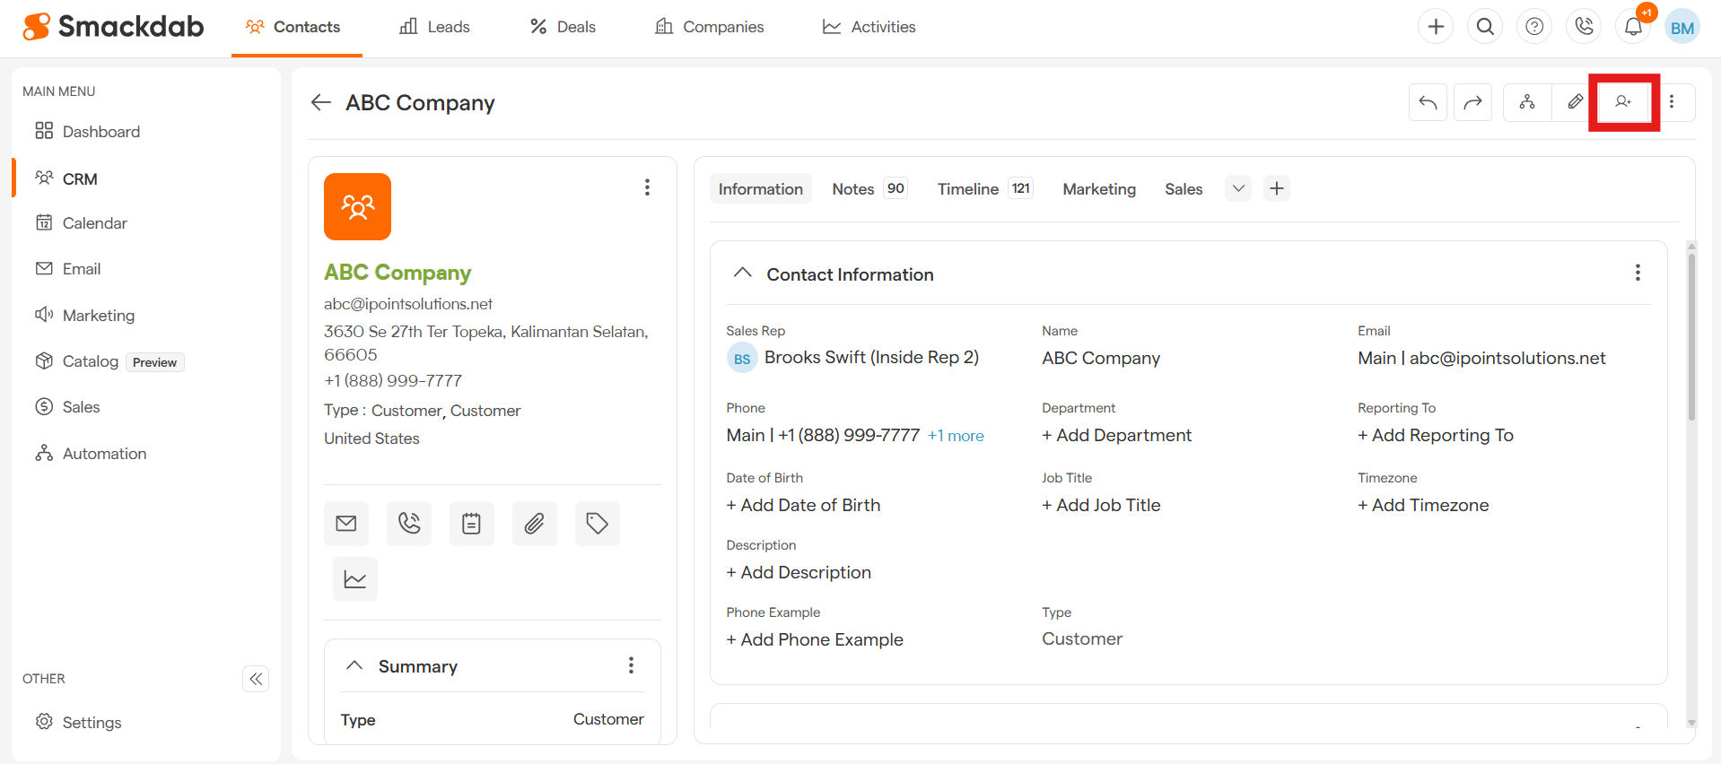Image resolution: width=1721 pixels, height=764 pixels.
Task: Collapse the Contact Information section
Action: [x=742, y=273]
